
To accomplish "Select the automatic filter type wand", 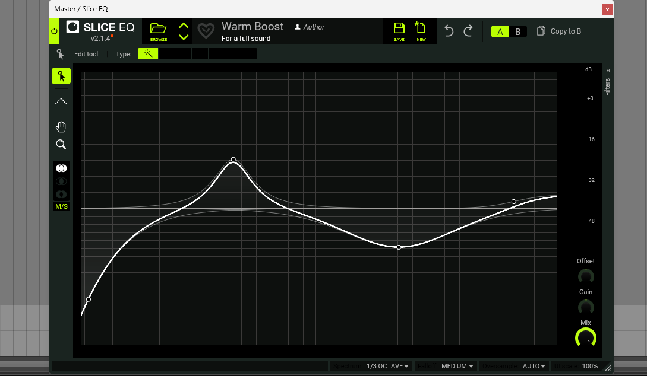I will click(x=148, y=54).
